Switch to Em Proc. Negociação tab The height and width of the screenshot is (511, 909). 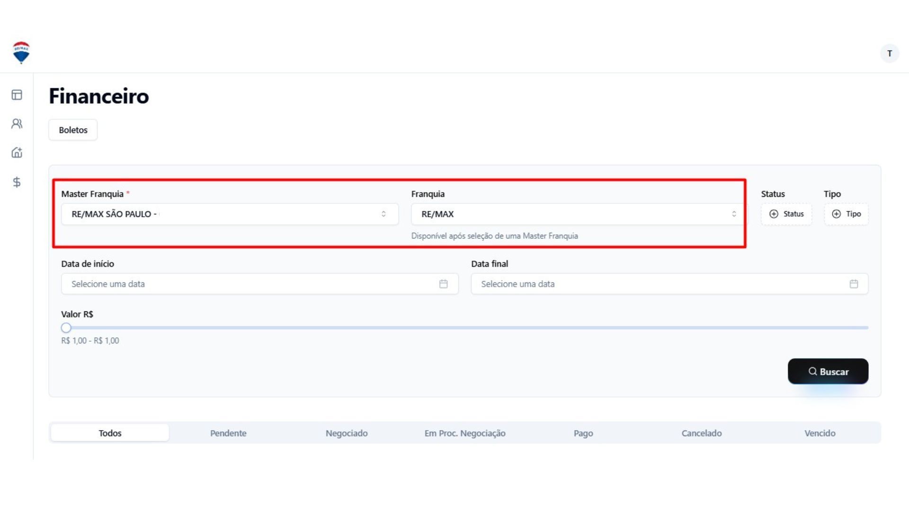click(x=465, y=433)
